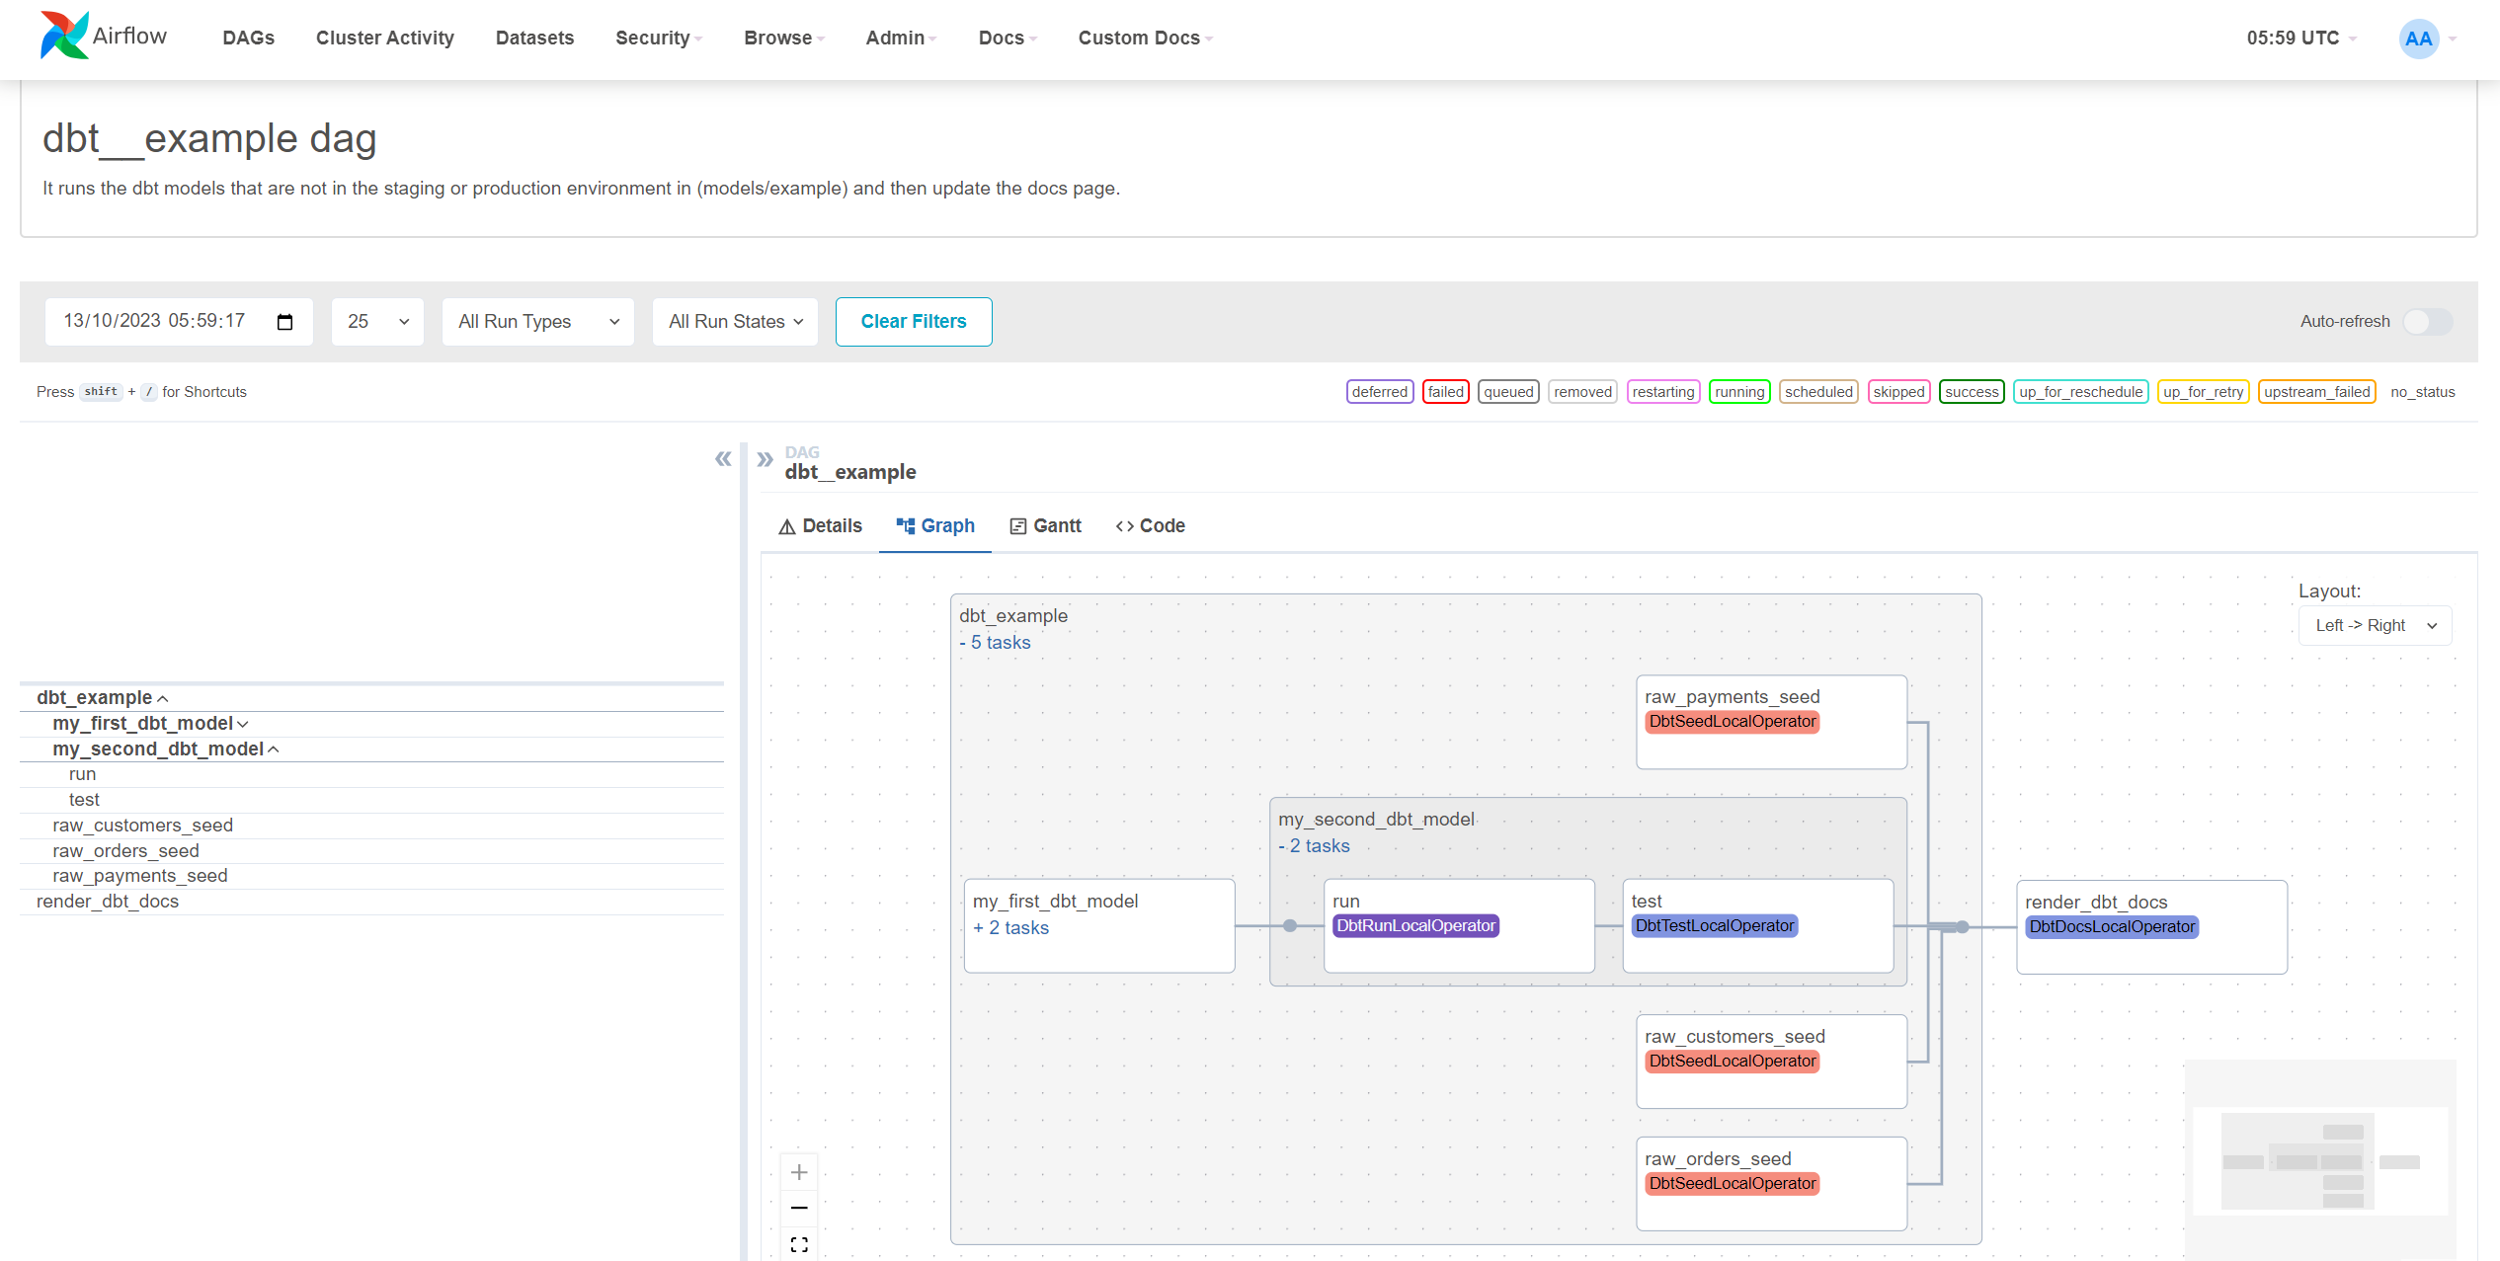Click the upstream_failed status badge

pos(2317,392)
